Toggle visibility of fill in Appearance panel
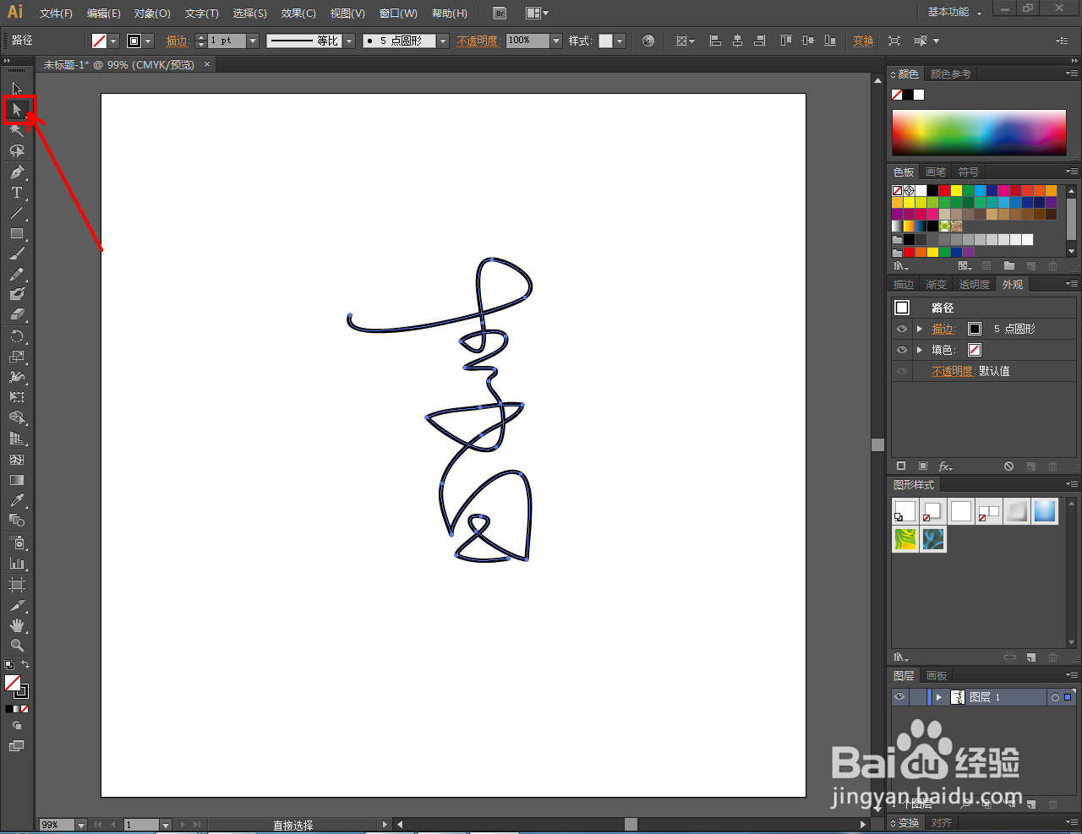 coord(902,350)
